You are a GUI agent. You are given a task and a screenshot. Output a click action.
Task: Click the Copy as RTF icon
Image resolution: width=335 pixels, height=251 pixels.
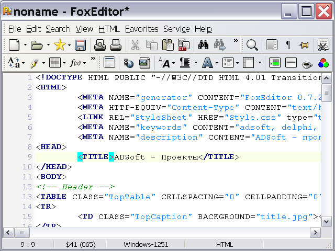[184, 45]
